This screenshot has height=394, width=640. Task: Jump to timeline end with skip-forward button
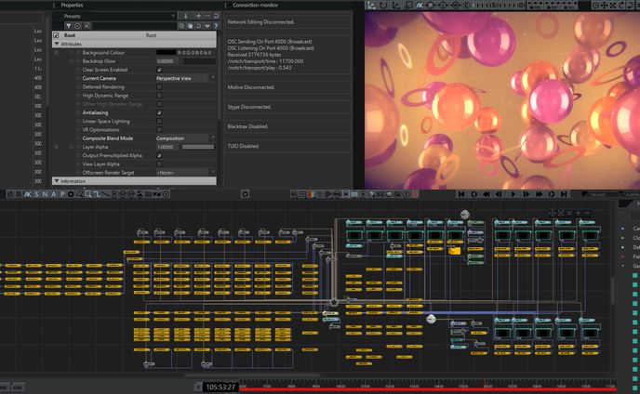(x=564, y=194)
